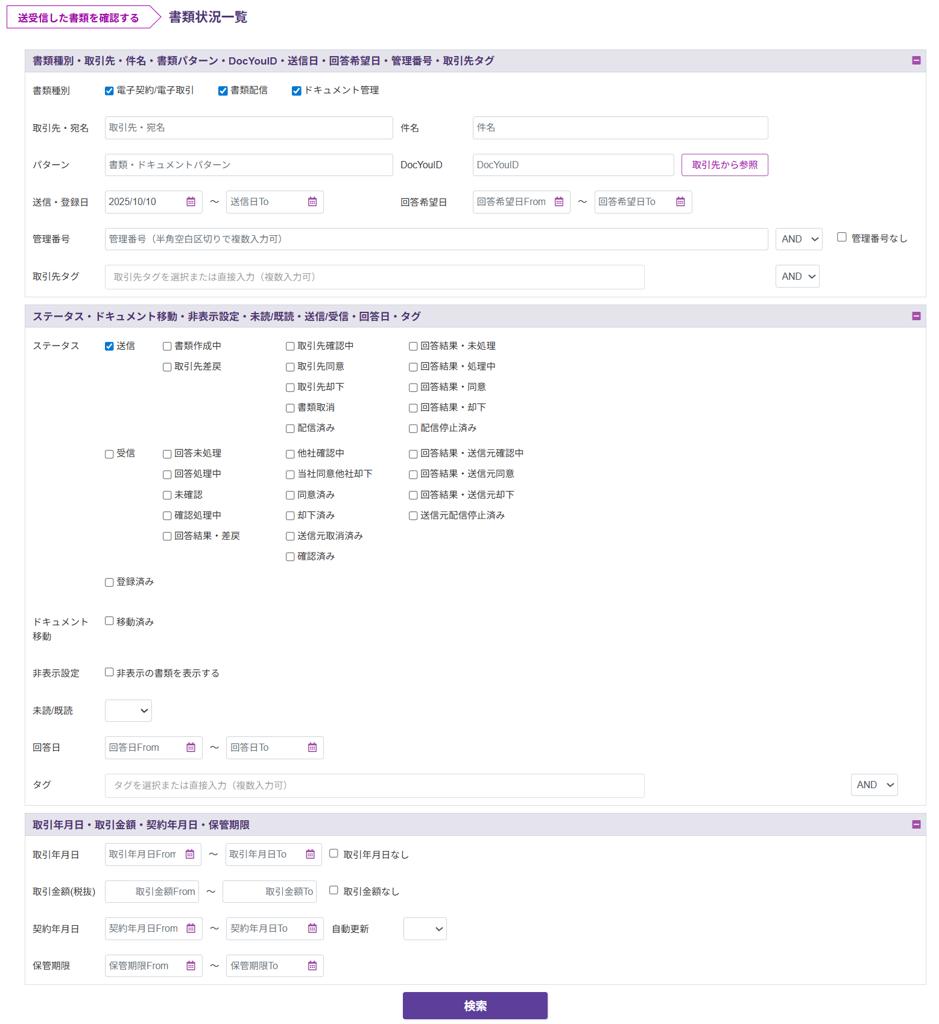Viewport: 939px width, 1024px height.
Task: Check 書類作成中 status
Action: pyautogui.click(x=167, y=346)
